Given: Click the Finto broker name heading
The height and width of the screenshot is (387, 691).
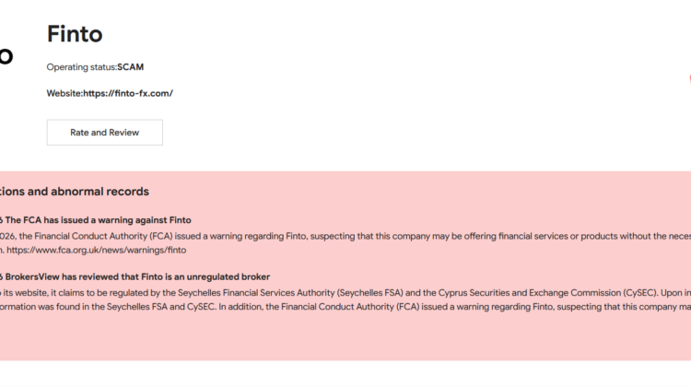Looking at the screenshot, I should pyautogui.click(x=75, y=35).
